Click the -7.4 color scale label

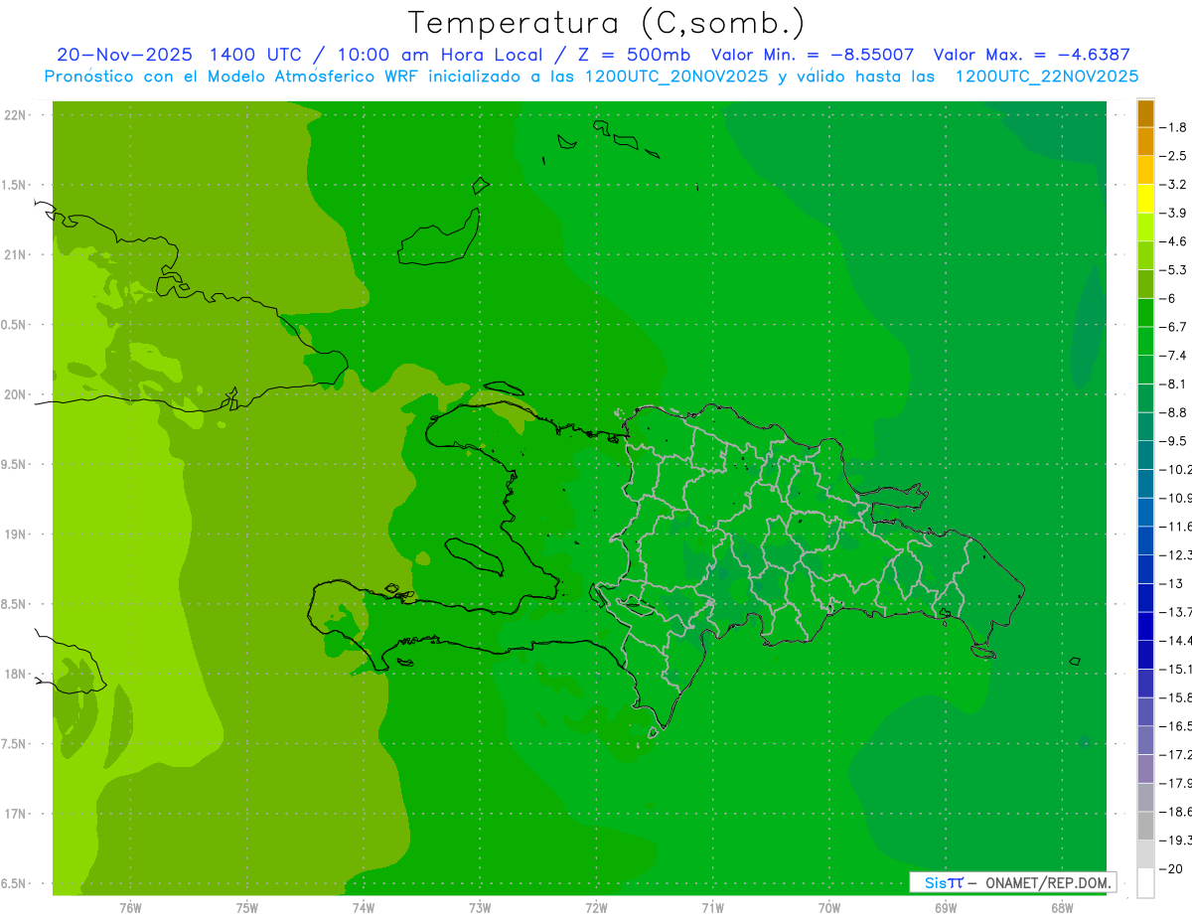pyautogui.click(x=1173, y=356)
